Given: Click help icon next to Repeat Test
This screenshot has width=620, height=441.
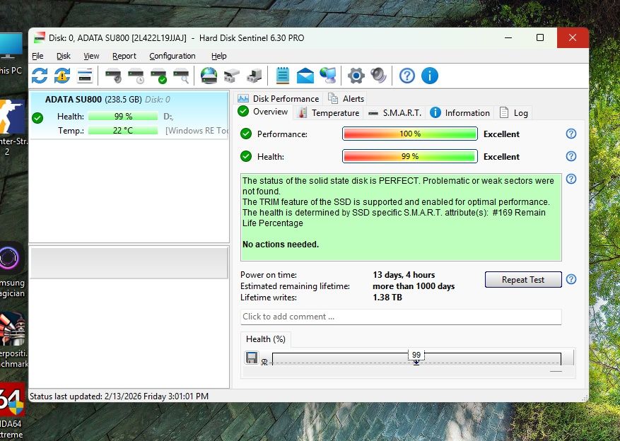Looking at the screenshot, I should [571, 279].
